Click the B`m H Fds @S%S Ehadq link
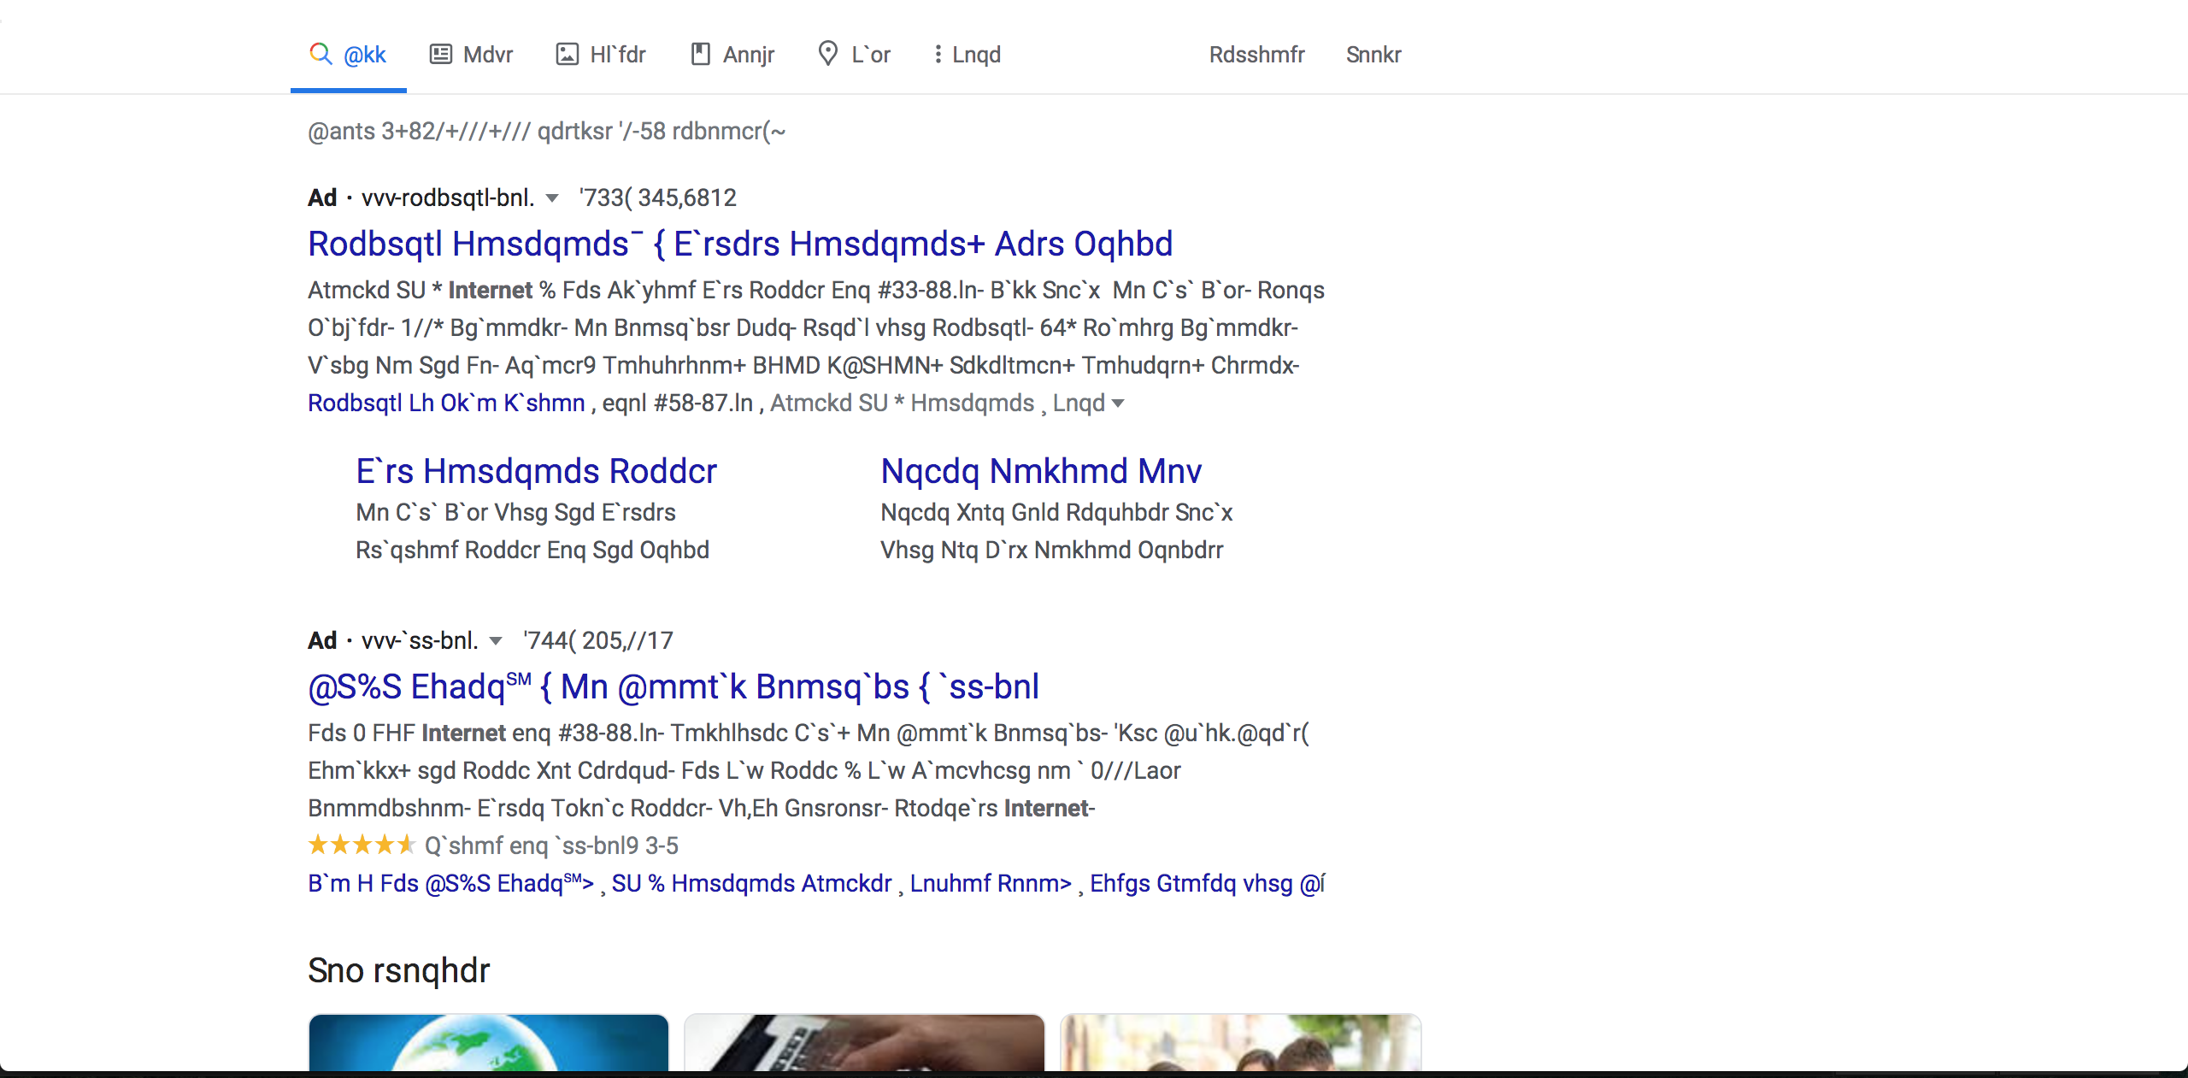 click(x=450, y=883)
